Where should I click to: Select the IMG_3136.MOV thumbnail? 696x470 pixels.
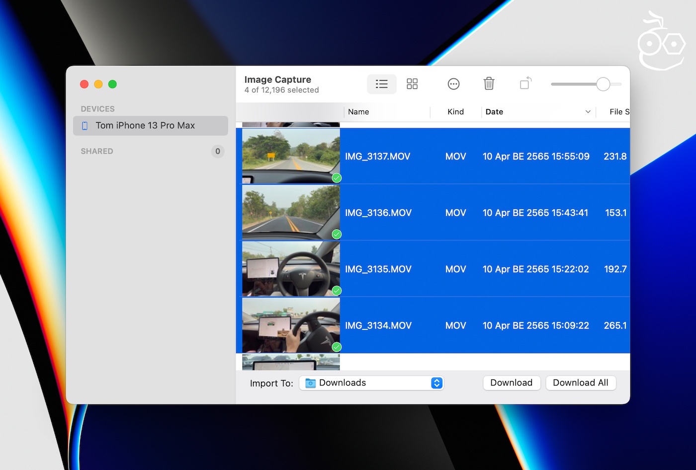[291, 213]
